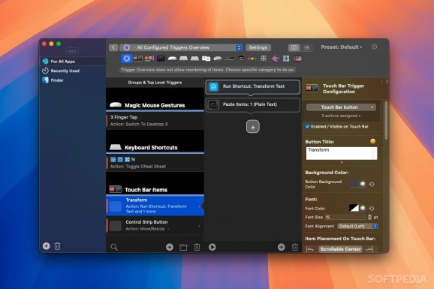This screenshot has height=289, width=434.
Task: Open the Touch Bar trigger category icon
Action: click(138, 59)
